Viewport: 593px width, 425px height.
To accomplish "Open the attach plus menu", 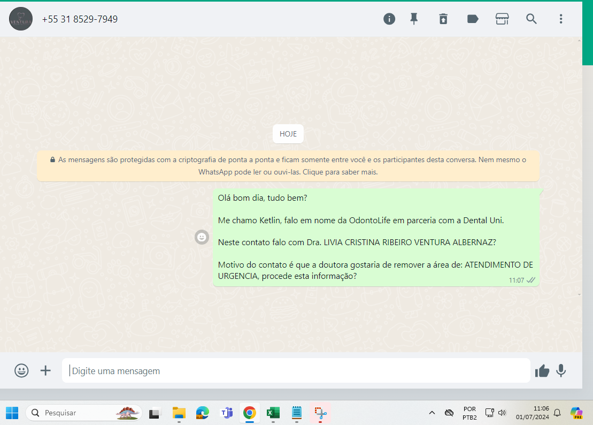I will click(x=45, y=370).
